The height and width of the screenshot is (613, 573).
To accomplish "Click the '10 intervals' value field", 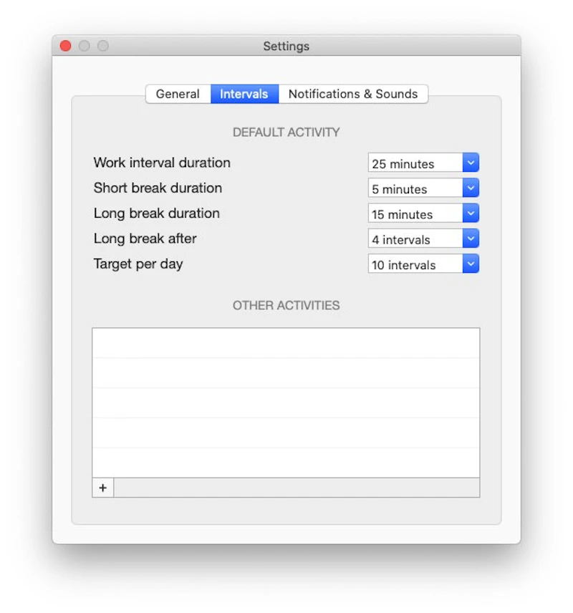I will [415, 264].
